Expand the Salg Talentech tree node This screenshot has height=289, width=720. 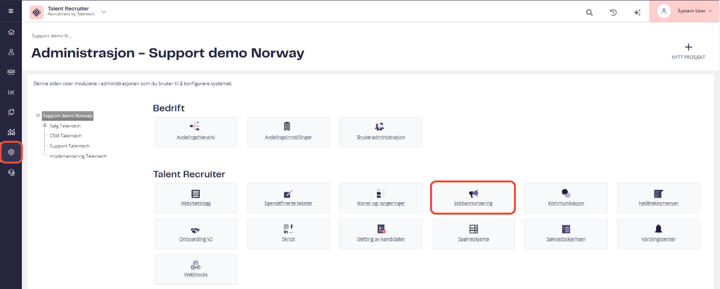click(45, 125)
